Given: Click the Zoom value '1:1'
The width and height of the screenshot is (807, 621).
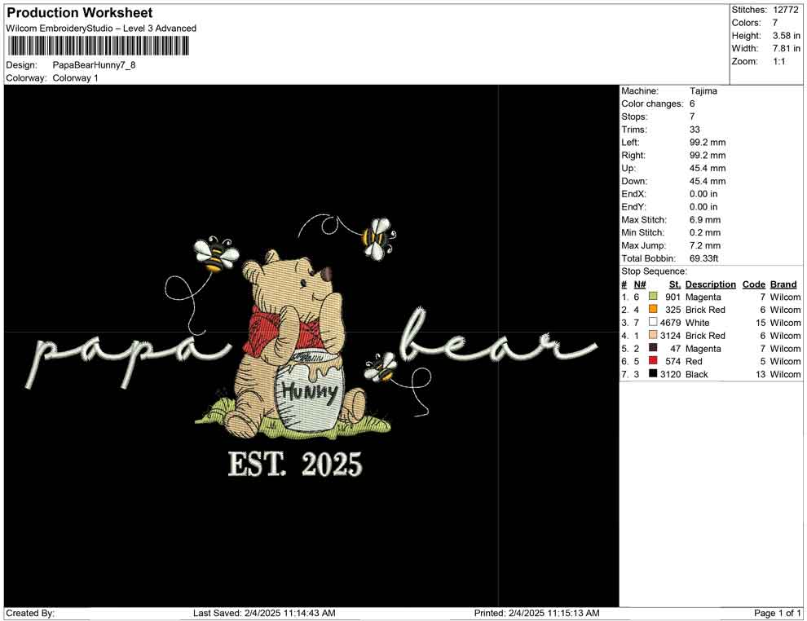Looking at the screenshot, I should pos(779,61).
